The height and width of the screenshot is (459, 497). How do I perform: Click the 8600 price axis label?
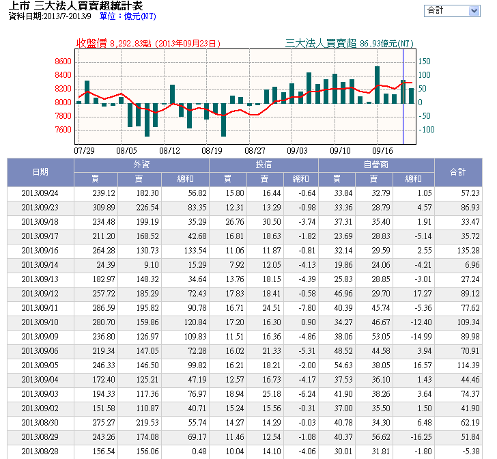[x=63, y=61]
